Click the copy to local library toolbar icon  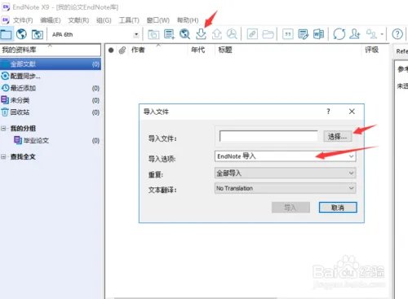[x=153, y=34]
